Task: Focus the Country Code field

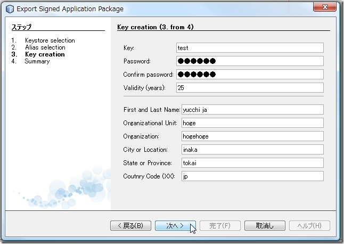Action: (252, 176)
